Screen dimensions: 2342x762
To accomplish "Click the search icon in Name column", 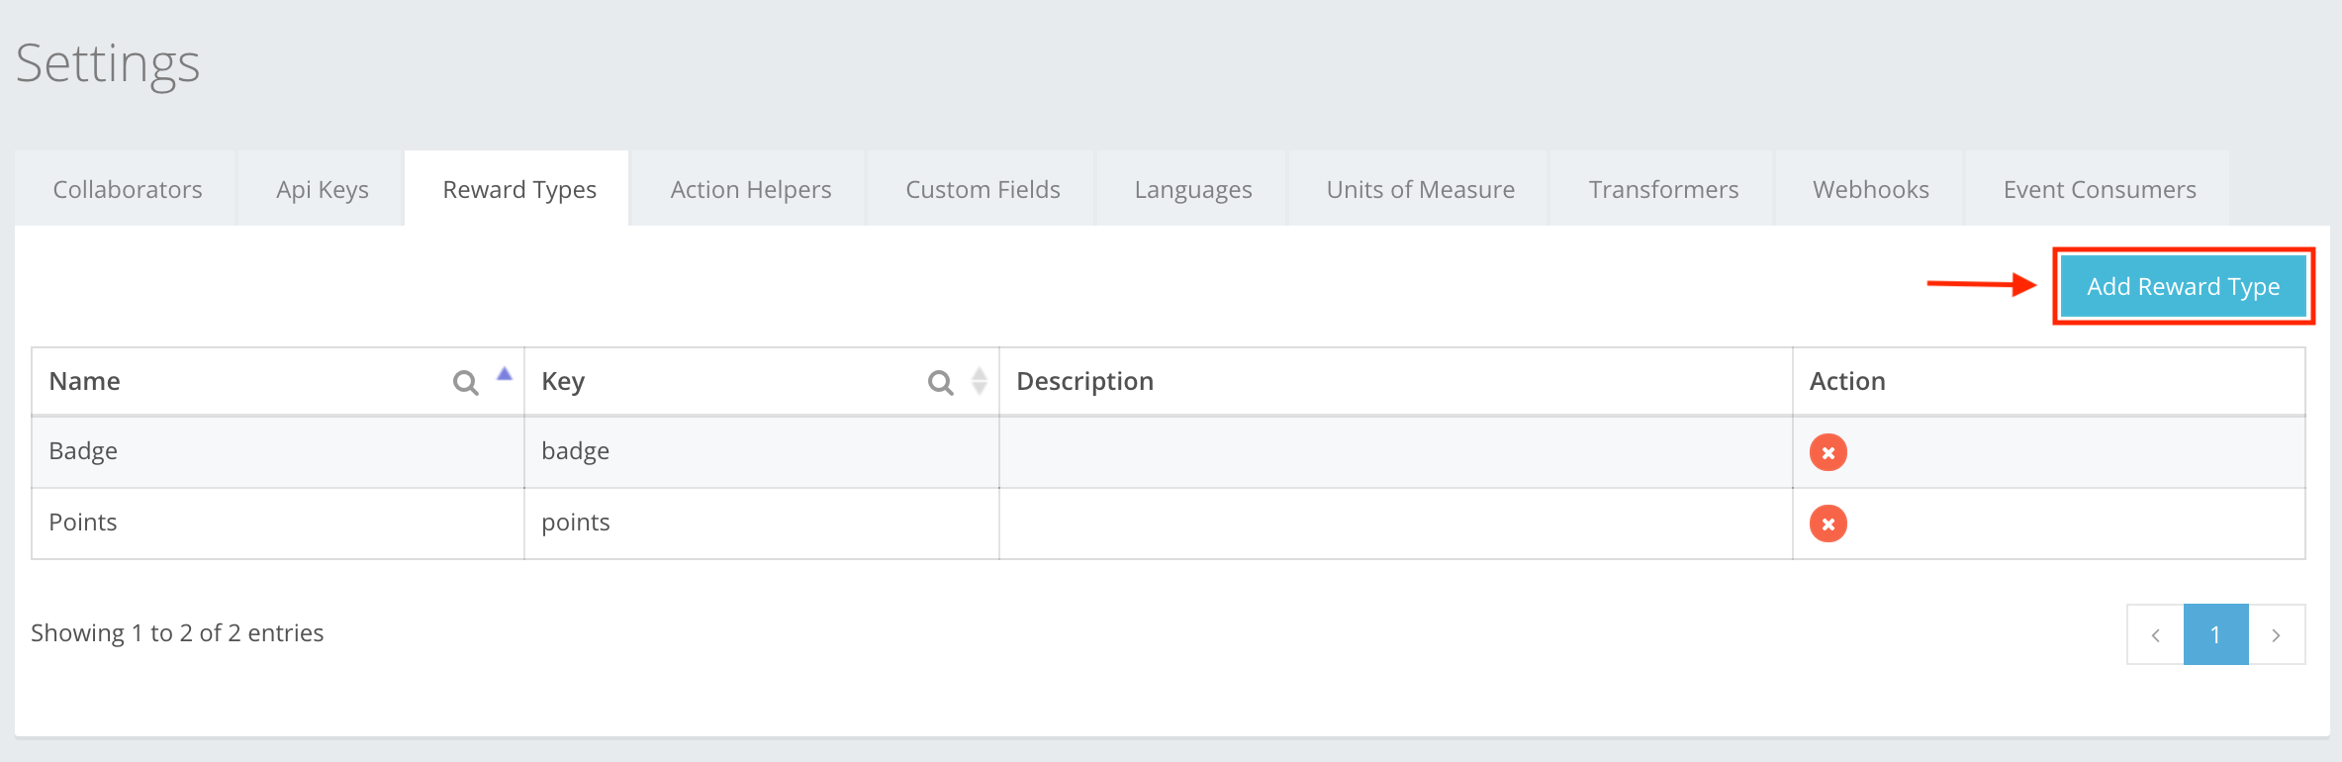I will tap(465, 382).
